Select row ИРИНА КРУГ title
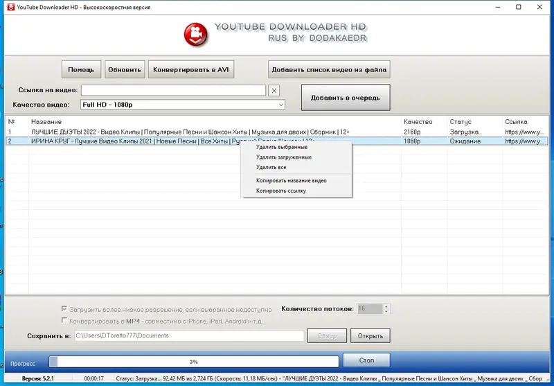 (136, 141)
